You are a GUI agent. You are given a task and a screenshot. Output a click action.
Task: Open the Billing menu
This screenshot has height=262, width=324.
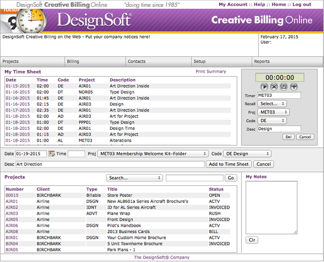pos(95,61)
